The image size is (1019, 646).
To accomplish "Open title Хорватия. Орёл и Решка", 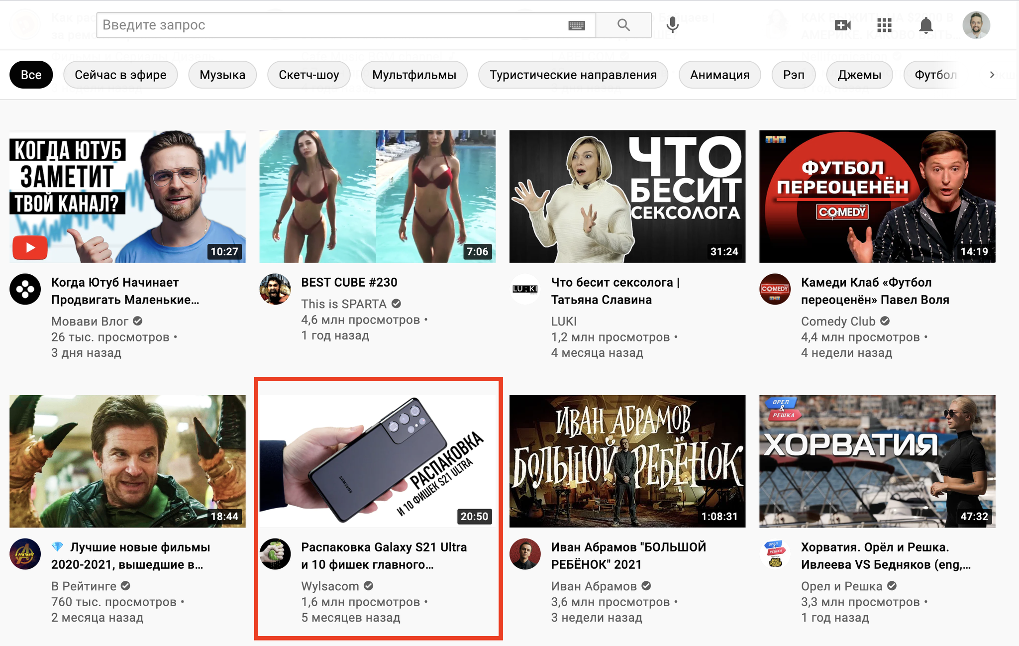I will [x=886, y=556].
